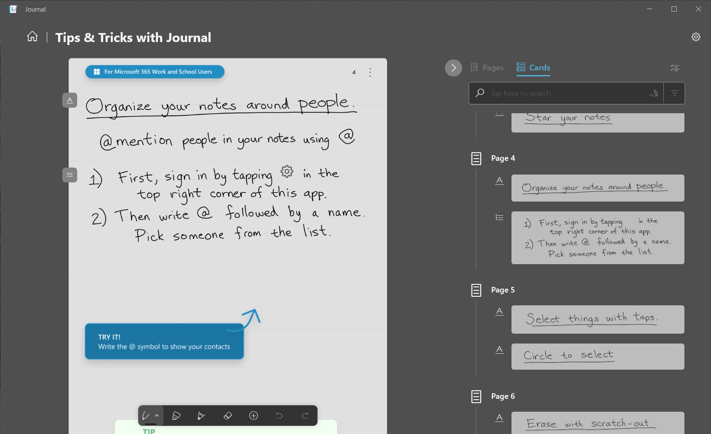The width and height of the screenshot is (711, 434).
Task: Click heading icon beside Select things with taps
Action: [x=499, y=311]
